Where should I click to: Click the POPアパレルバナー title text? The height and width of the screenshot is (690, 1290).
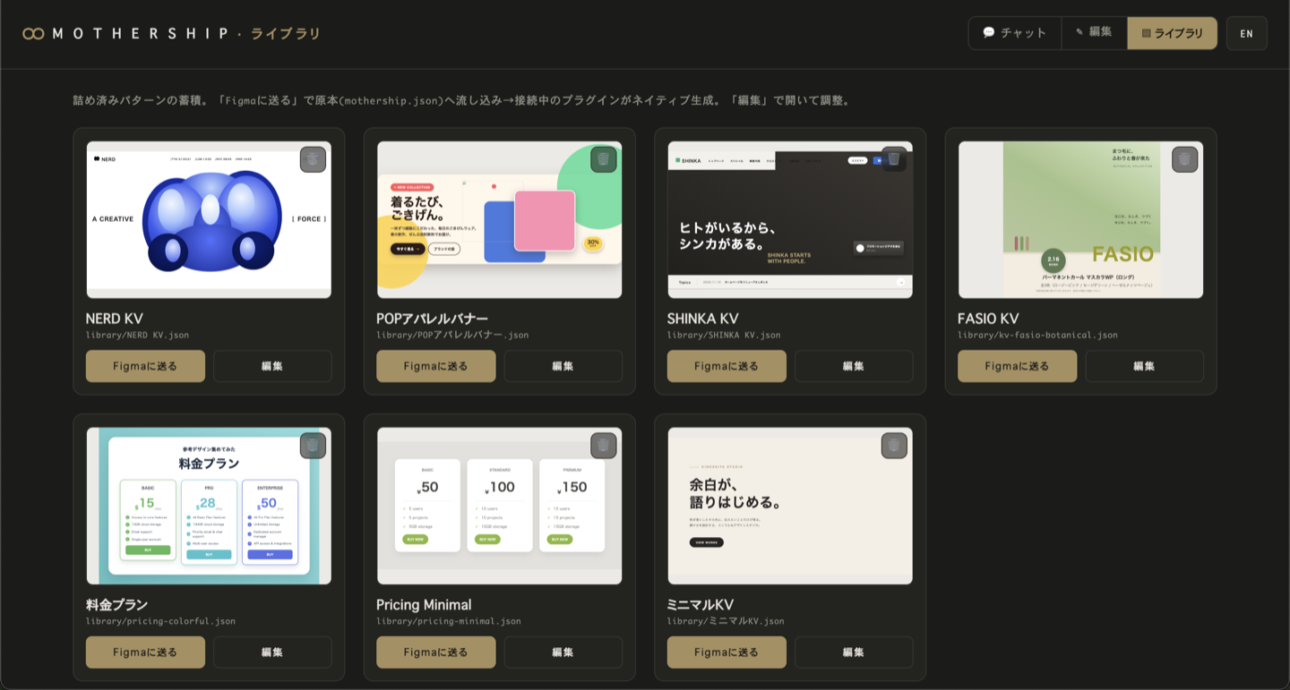[433, 319]
